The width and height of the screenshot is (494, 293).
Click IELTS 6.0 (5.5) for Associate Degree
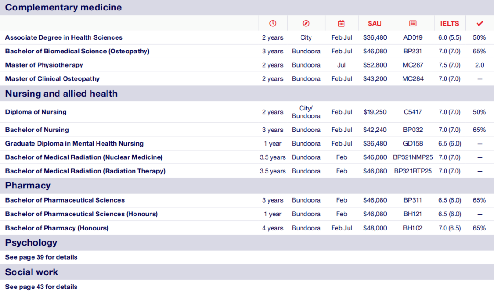pos(450,37)
